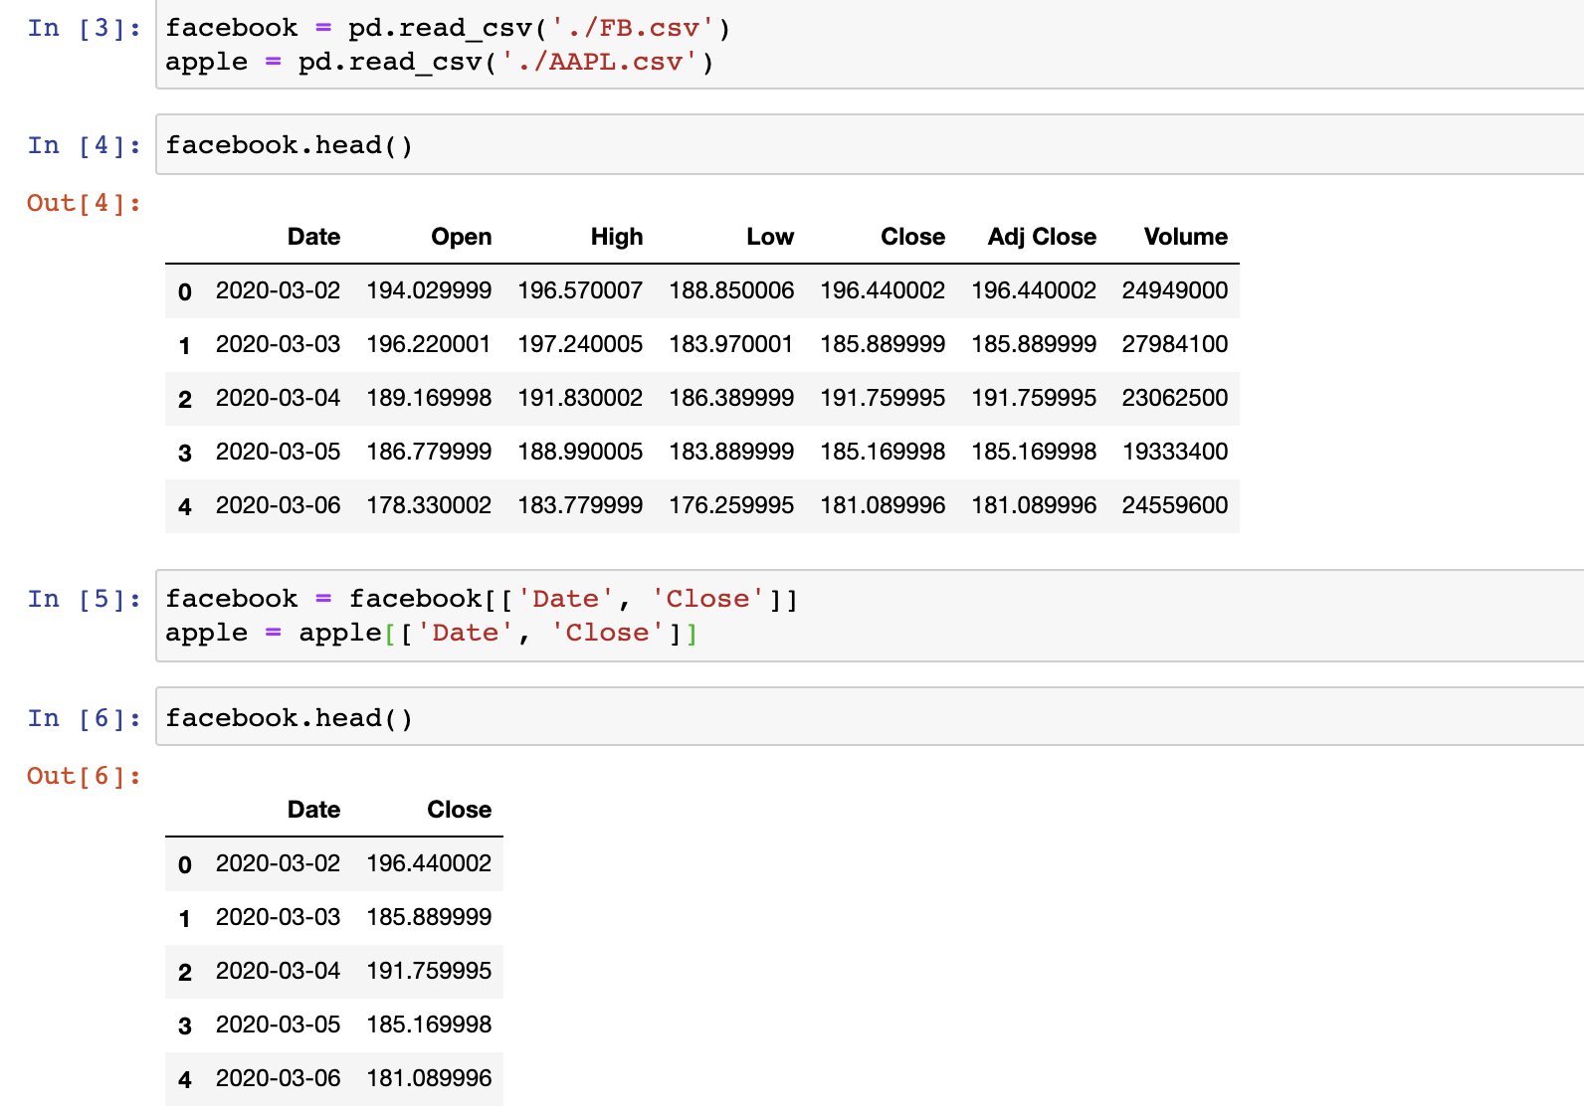Click row index 0 in the Out[6] table
1584x1118 pixels.
[185, 864]
